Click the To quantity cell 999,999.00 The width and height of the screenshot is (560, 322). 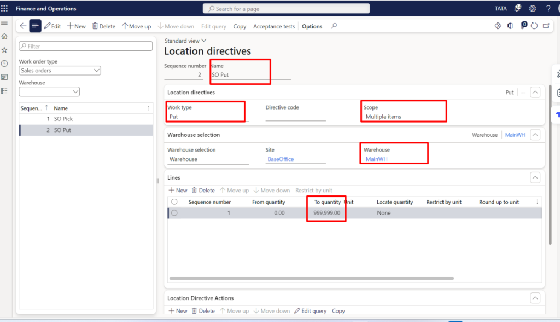[x=327, y=213]
